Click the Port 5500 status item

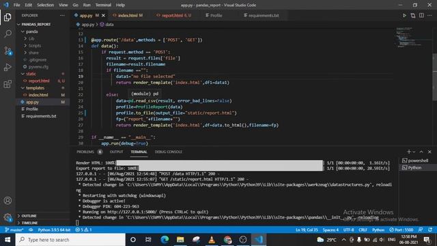(401, 230)
